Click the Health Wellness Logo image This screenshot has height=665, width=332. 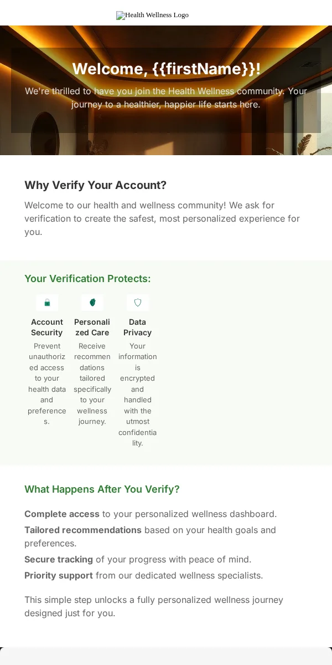point(152,15)
